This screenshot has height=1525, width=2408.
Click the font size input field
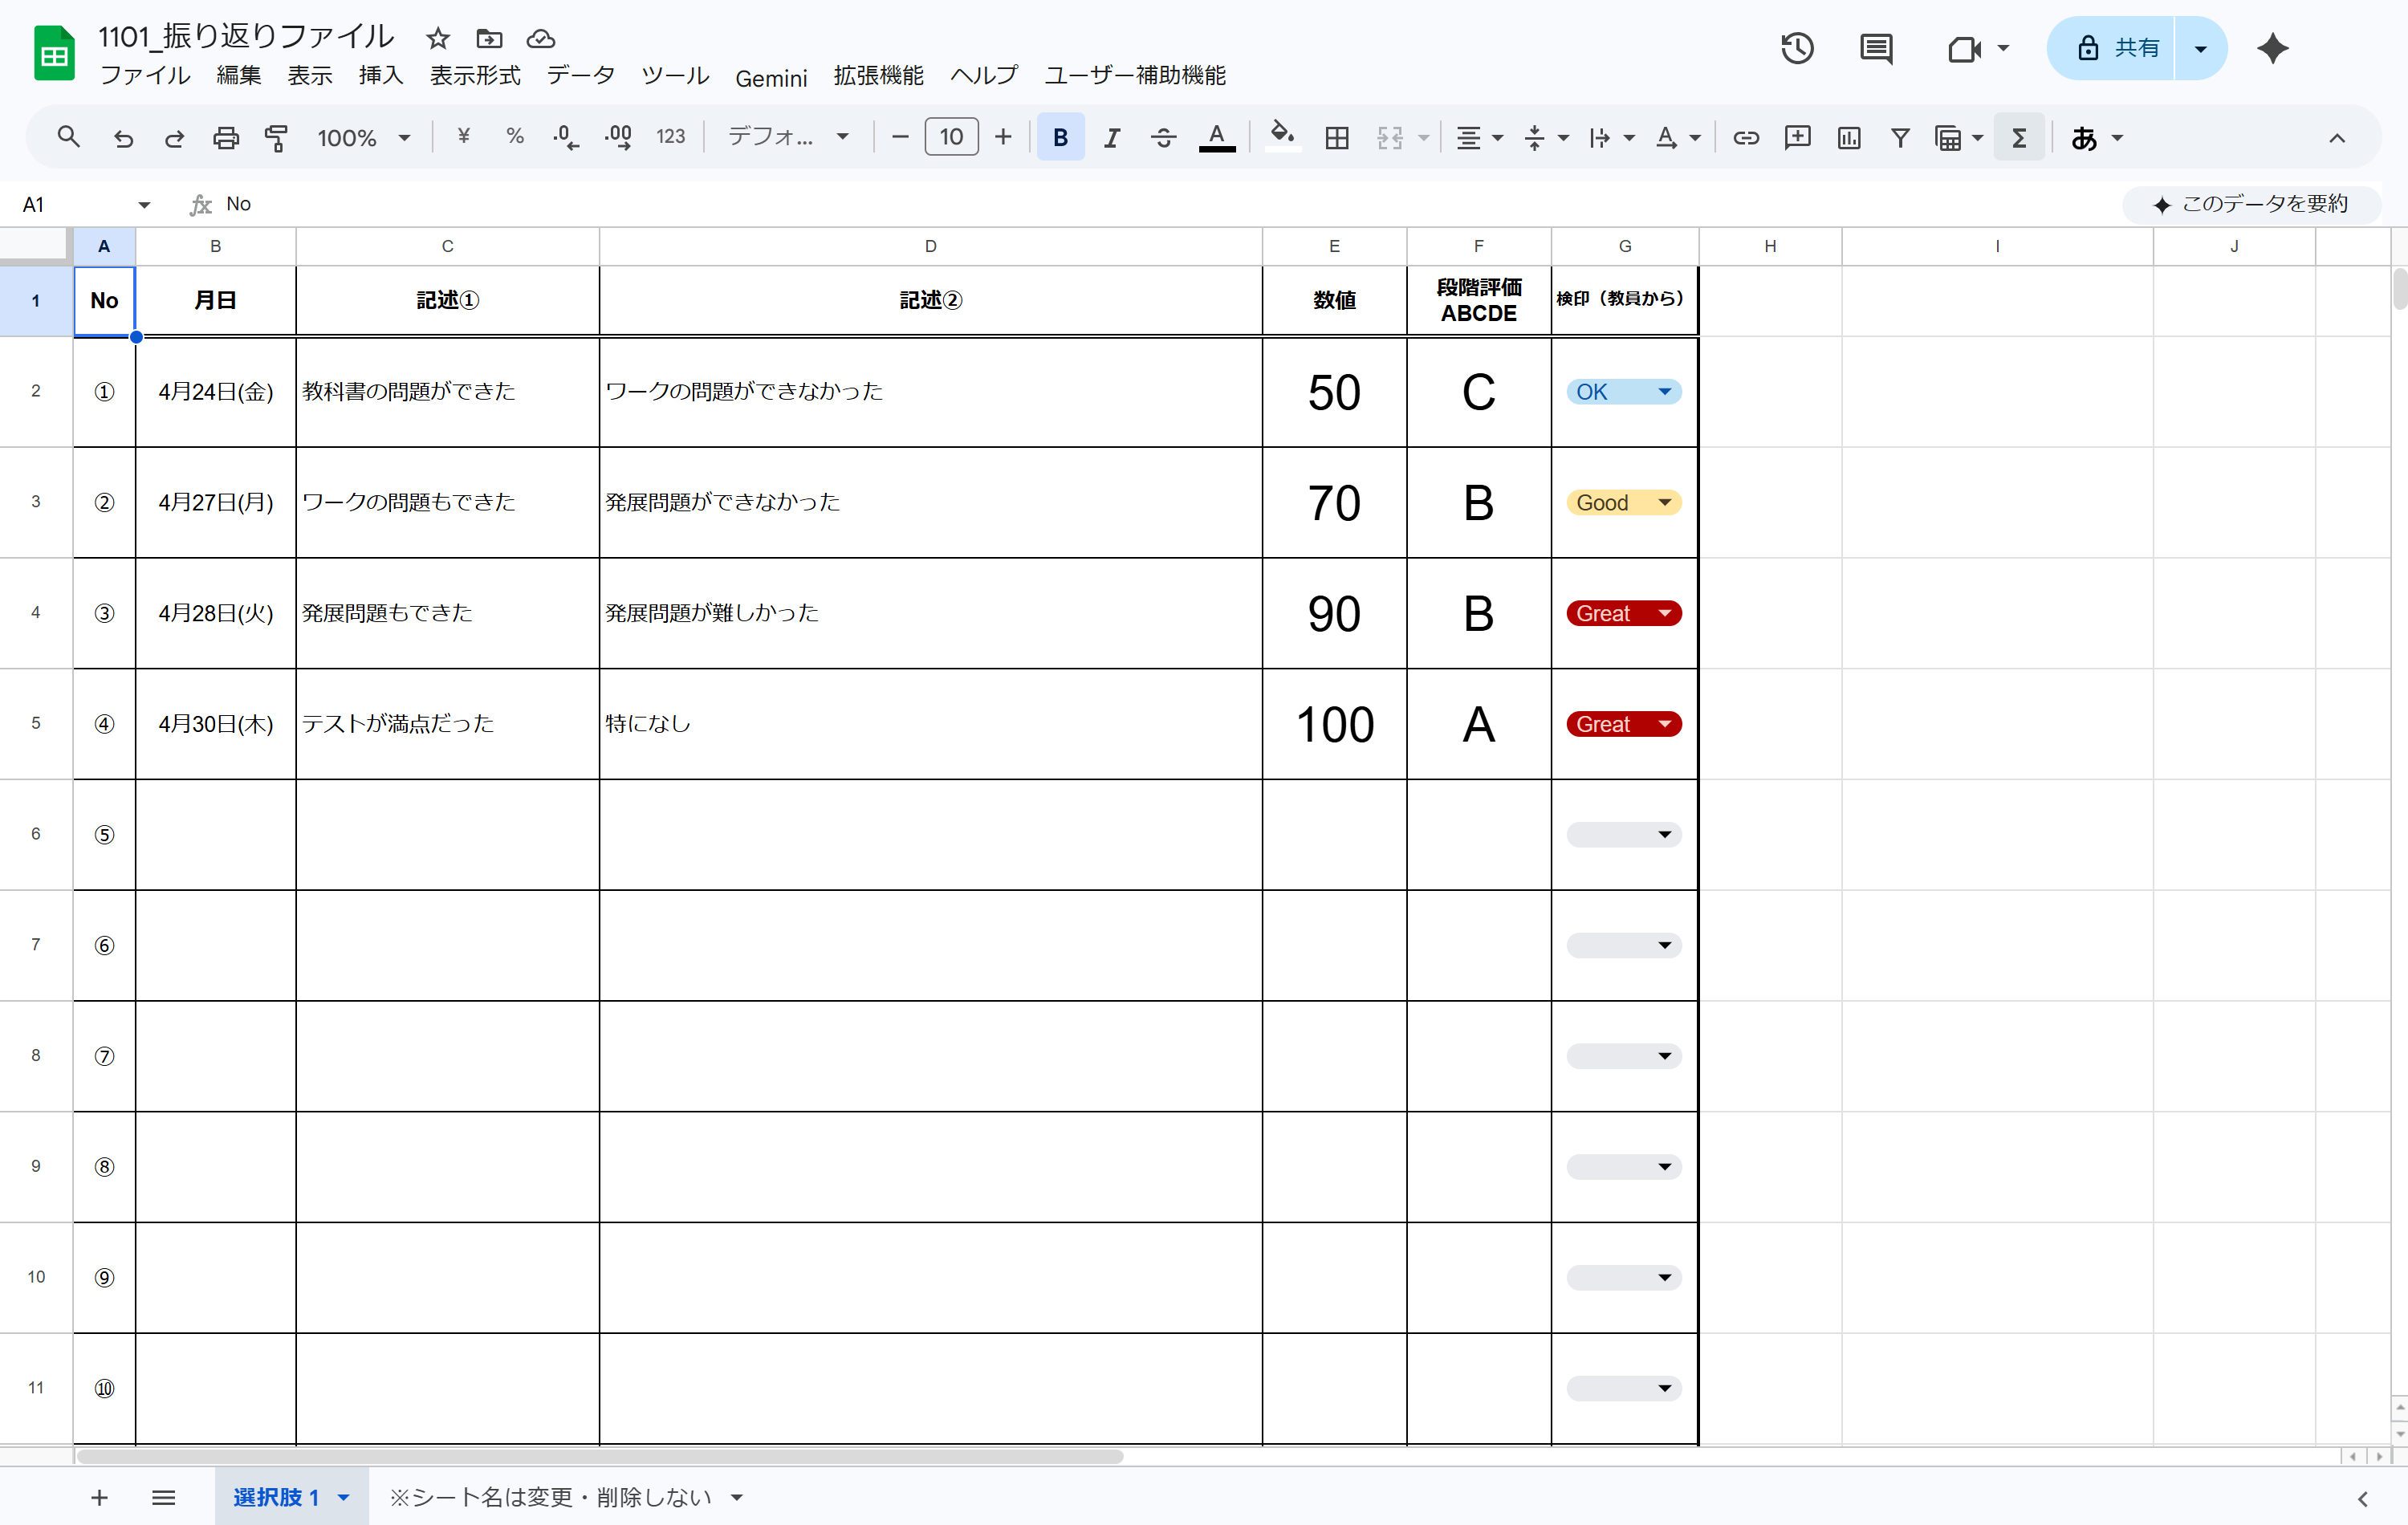pyautogui.click(x=951, y=138)
